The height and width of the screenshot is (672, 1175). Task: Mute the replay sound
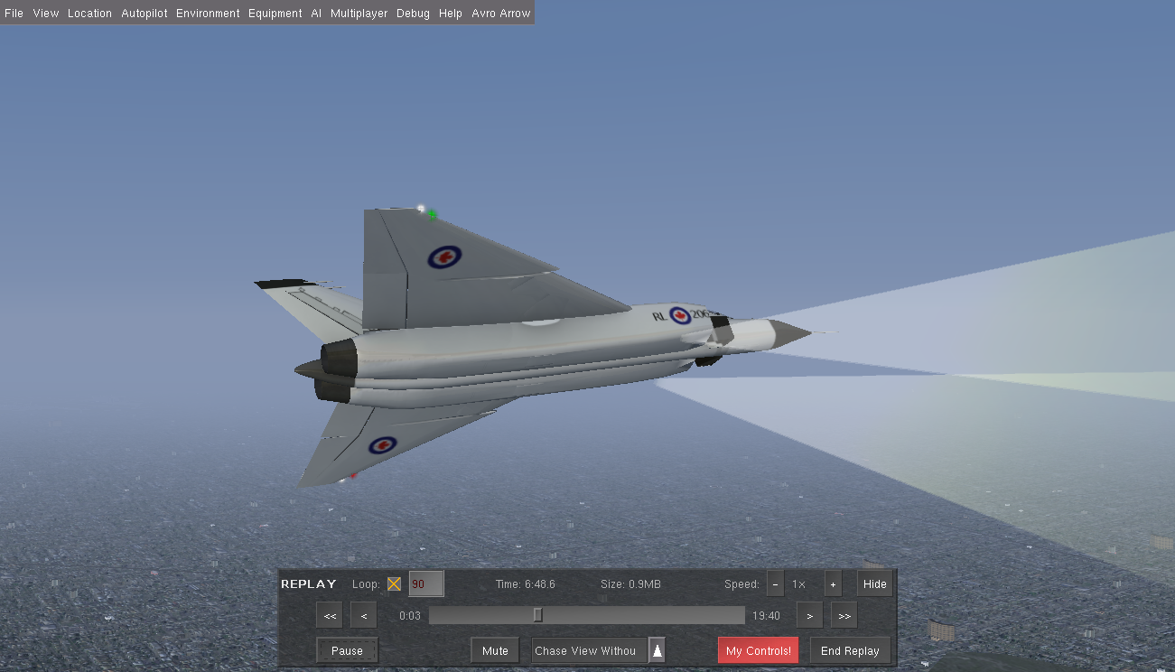[495, 650]
